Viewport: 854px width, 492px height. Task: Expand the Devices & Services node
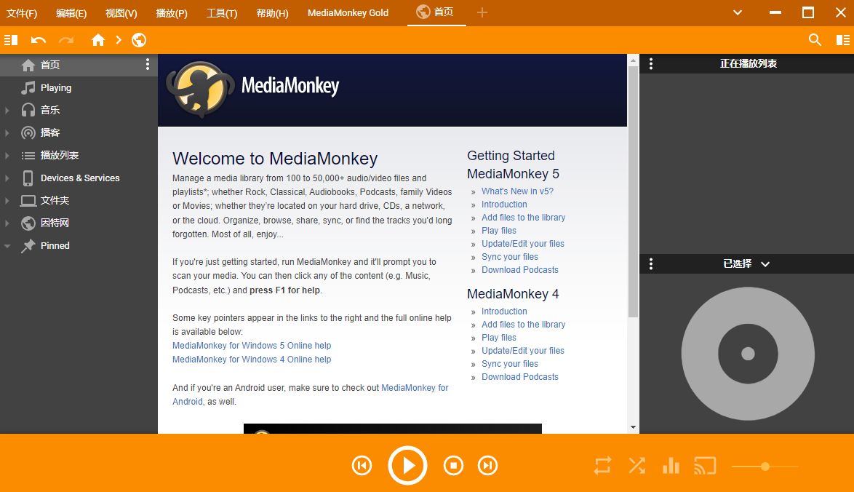[x=7, y=178]
